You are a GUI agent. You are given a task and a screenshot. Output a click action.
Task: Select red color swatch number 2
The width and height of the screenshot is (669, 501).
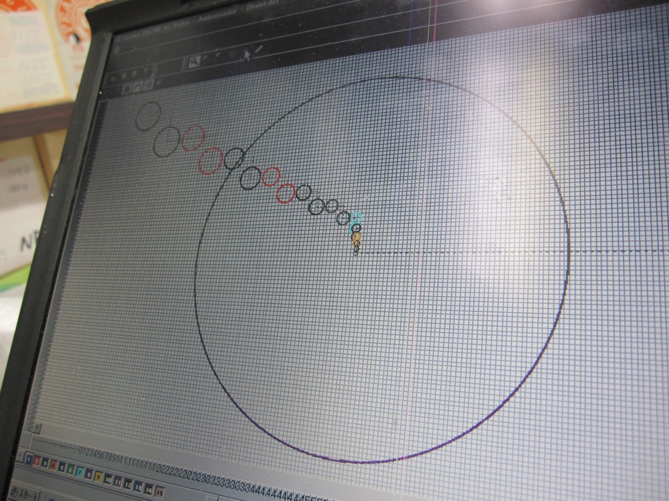point(37,460)
